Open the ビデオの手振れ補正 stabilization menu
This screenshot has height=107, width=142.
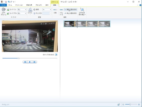coord(82,12)
